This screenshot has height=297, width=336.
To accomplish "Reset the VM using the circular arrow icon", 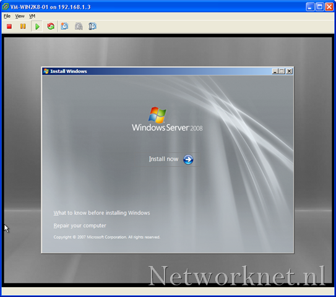I will point(51,27).
